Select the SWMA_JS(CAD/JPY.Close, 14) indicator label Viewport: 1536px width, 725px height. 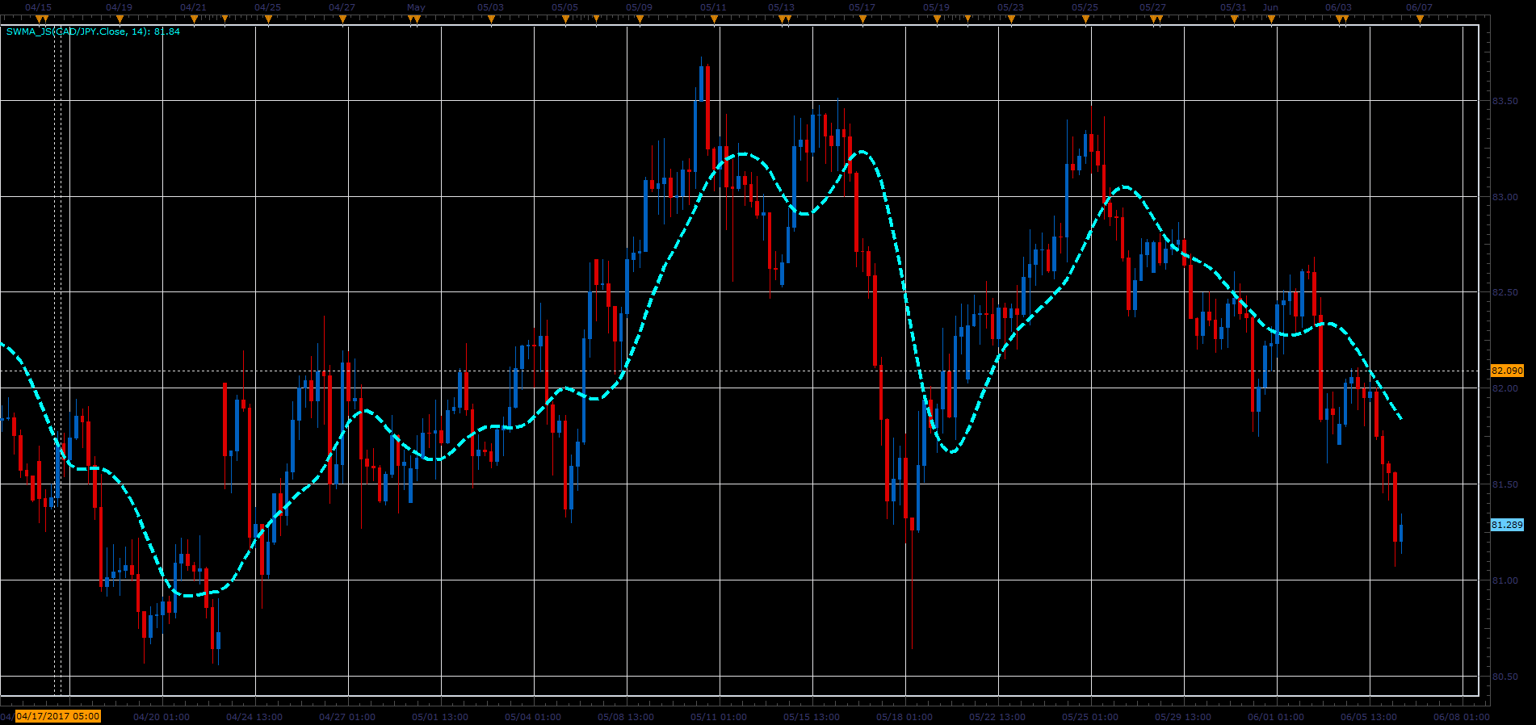pyautogui.click(x=93, y=31)
